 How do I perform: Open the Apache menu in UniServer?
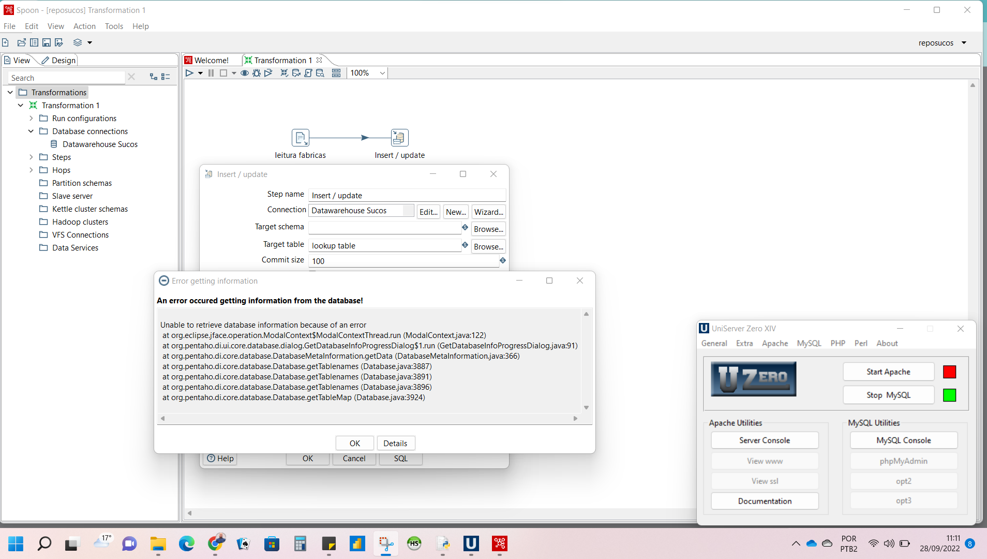click(x=775, y=343)
